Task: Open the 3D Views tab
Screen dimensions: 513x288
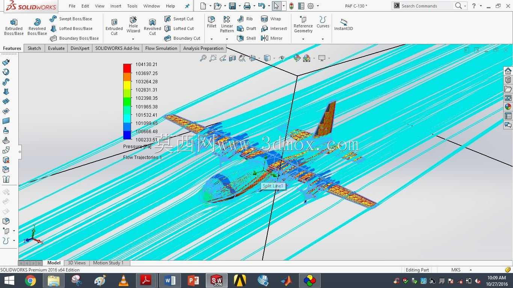Action: (77, 263)
